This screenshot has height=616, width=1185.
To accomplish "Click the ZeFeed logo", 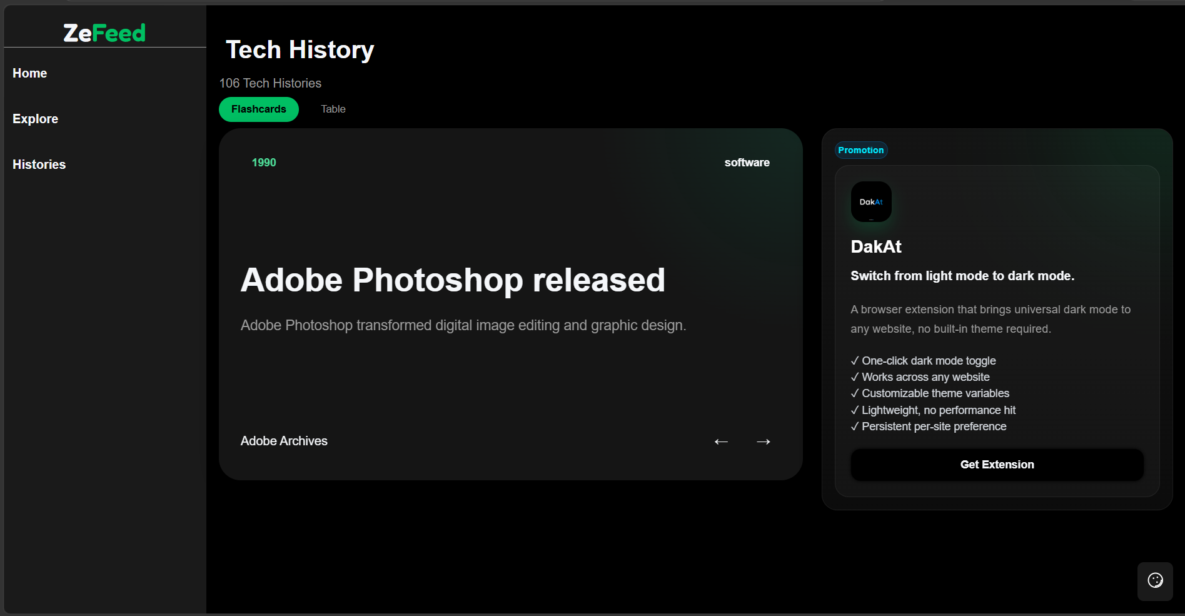I will pos(104,33).
